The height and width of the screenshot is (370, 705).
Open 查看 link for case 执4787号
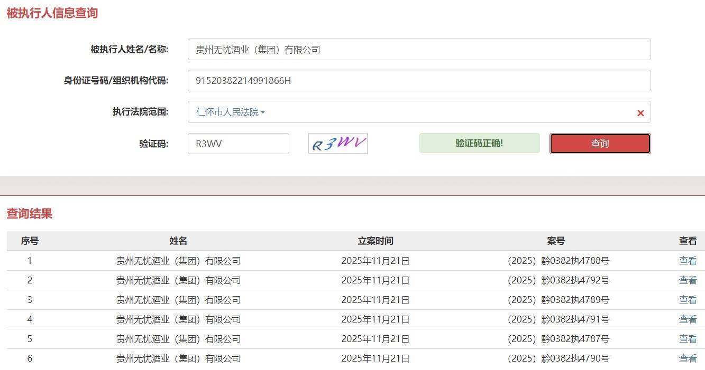688,339
